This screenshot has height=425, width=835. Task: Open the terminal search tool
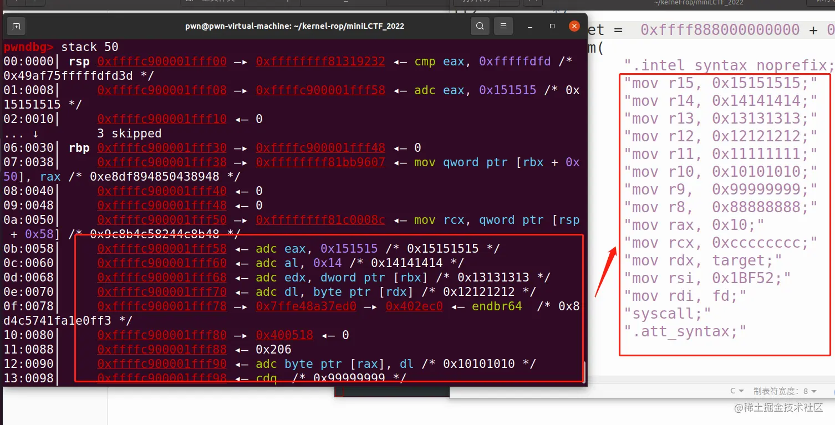coord(480,26)
